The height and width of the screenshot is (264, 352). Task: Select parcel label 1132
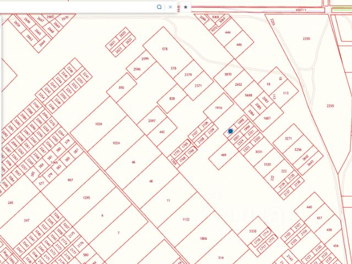coord(186,219)
